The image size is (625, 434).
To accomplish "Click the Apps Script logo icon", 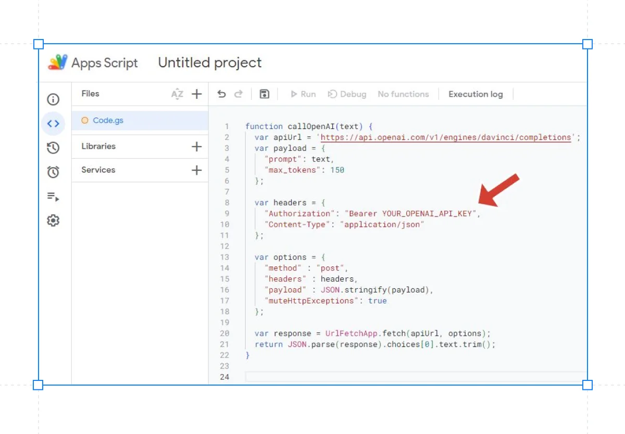I will point(58,62).
